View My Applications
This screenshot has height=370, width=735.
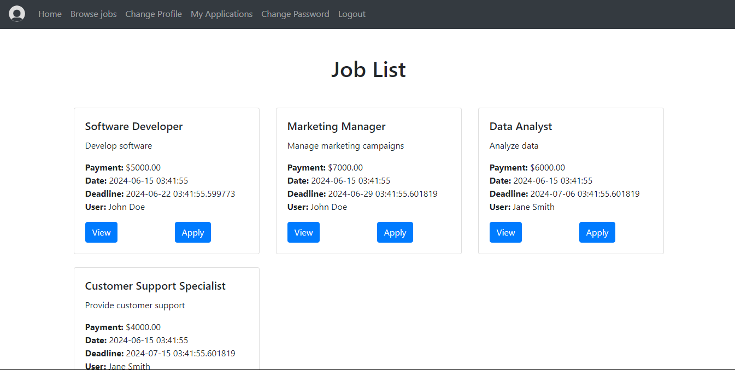pos(221,14)
